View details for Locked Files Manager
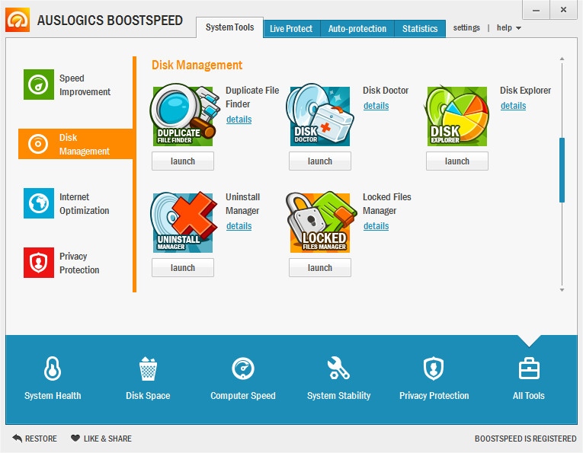Screen dimensions: 583x453 point(376,226)
